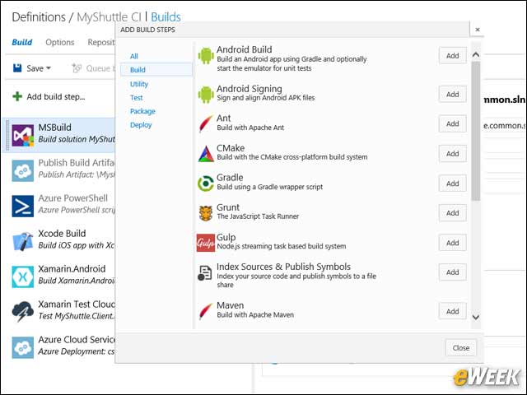Click the Xamarin Test Cloud storm icon

pos(23,312)
